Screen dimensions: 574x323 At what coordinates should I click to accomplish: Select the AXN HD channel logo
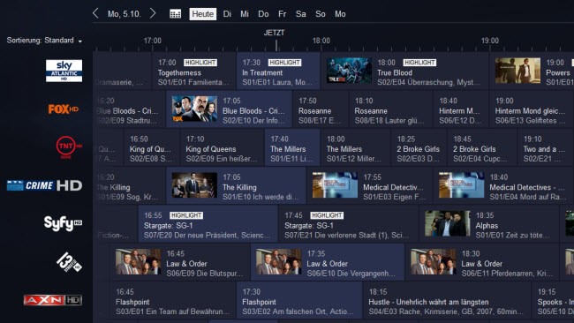tap(53, 300)
